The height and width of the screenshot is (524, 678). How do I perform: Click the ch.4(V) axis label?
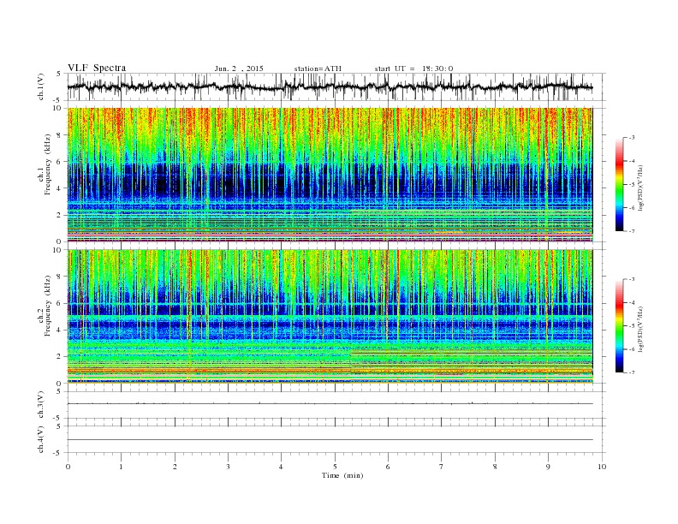click(x=40, y=440)
